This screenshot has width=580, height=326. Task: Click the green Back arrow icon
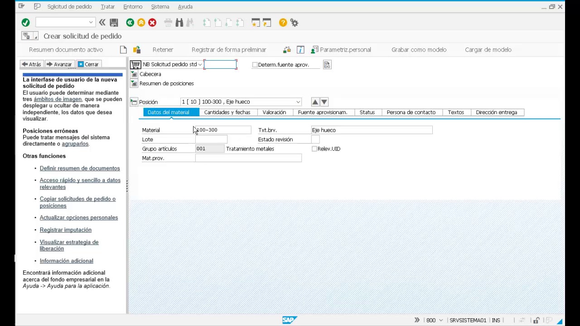[x=130, y=23]
